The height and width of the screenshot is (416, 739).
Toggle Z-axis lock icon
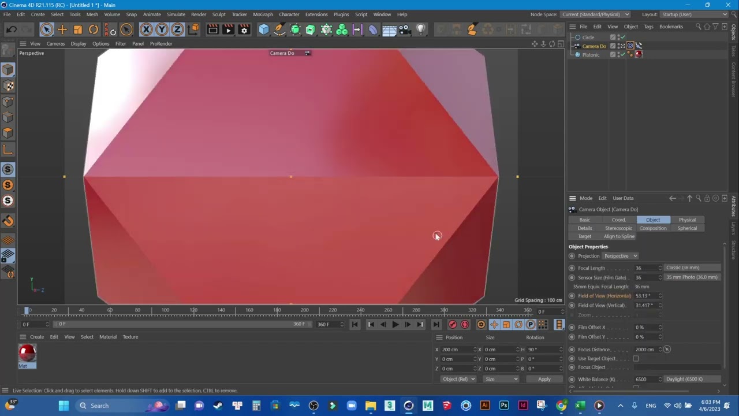(177, 29)
